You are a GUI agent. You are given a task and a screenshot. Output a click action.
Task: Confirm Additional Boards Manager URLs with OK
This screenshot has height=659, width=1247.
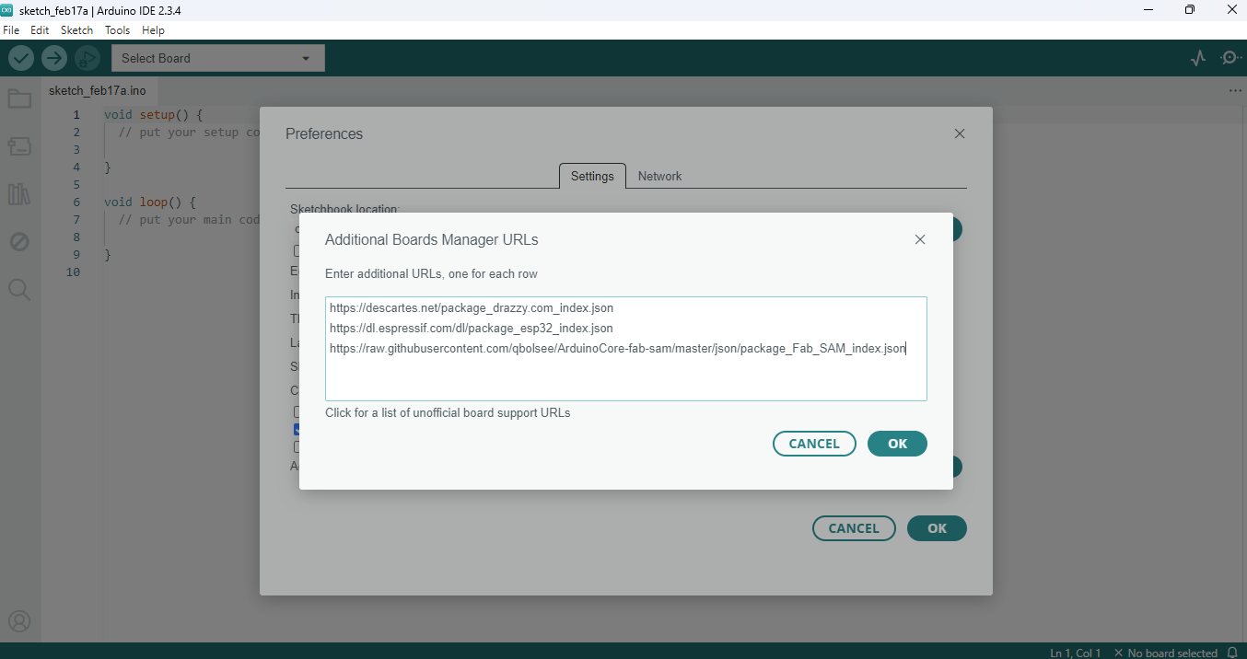coord(897,444)
